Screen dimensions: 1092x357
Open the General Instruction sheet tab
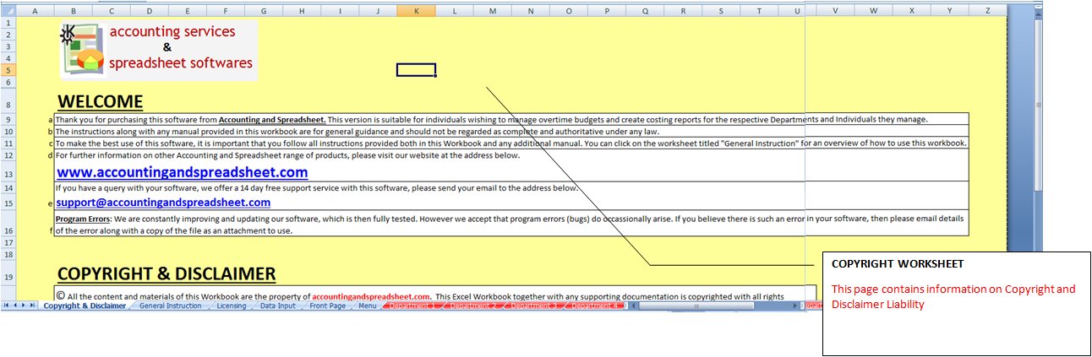tap(171, 306)
